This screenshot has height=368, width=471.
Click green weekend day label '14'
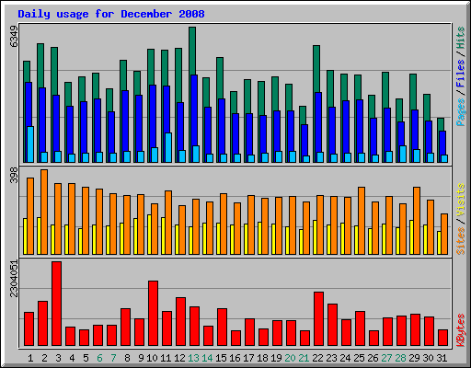(207, 358)
